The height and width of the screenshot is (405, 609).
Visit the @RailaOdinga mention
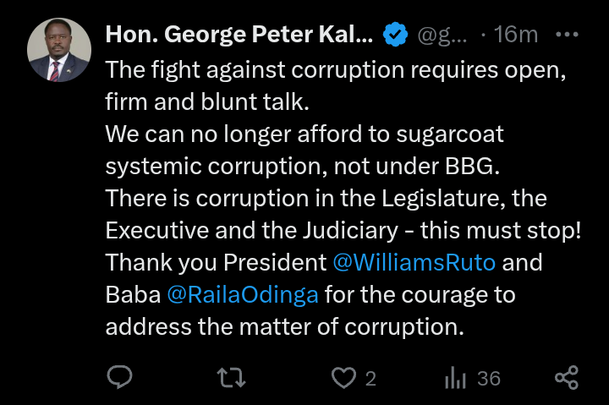click(x=244, y=295)
